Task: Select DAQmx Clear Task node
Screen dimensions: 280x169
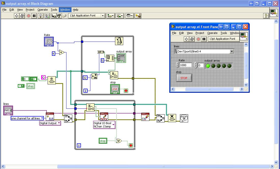Action: click(x=145, y=117)
